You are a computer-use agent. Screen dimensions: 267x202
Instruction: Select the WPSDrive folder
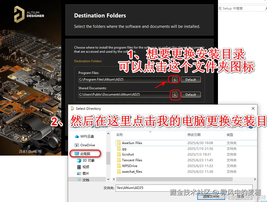click(186, 166)
